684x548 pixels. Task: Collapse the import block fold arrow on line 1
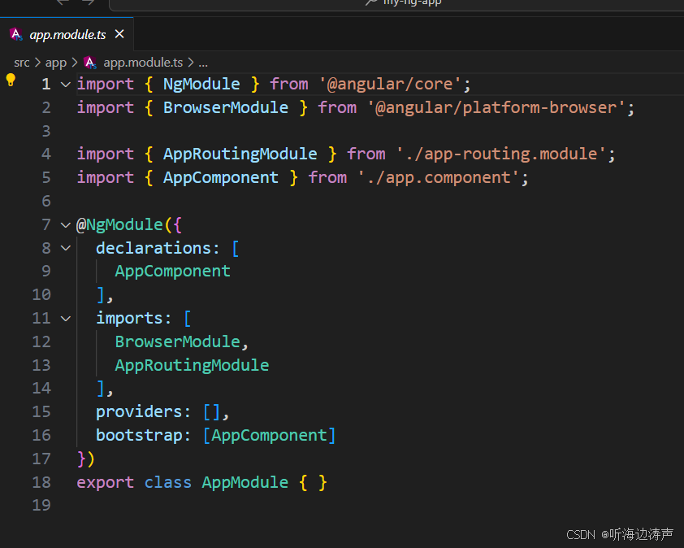(x=64, y=83)
